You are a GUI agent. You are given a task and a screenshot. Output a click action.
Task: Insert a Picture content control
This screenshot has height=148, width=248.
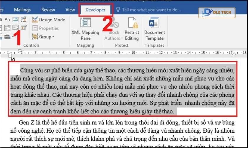(15, 20)
